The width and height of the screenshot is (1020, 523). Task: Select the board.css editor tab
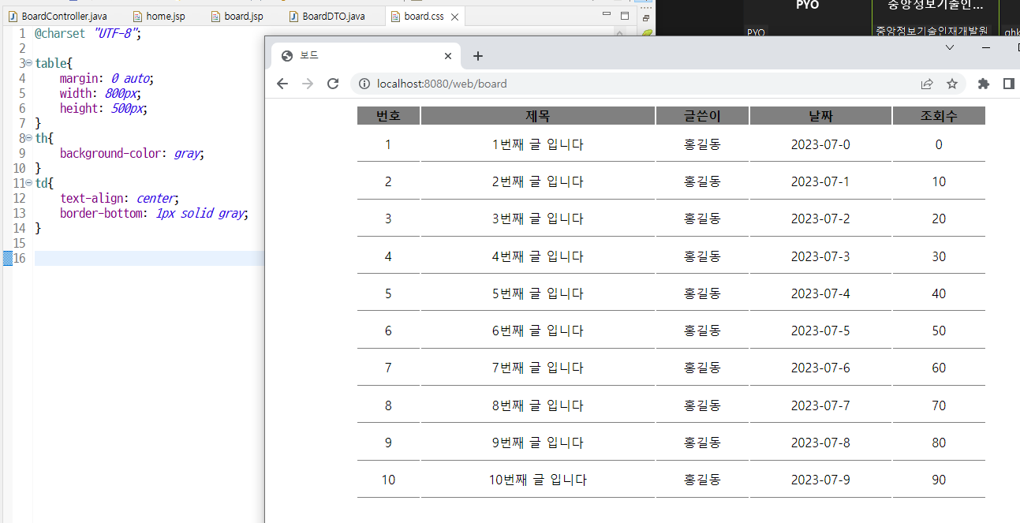[x=424, y=16]
